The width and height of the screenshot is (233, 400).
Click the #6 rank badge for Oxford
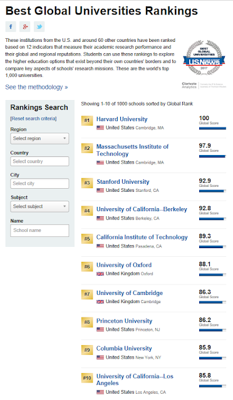87,267
